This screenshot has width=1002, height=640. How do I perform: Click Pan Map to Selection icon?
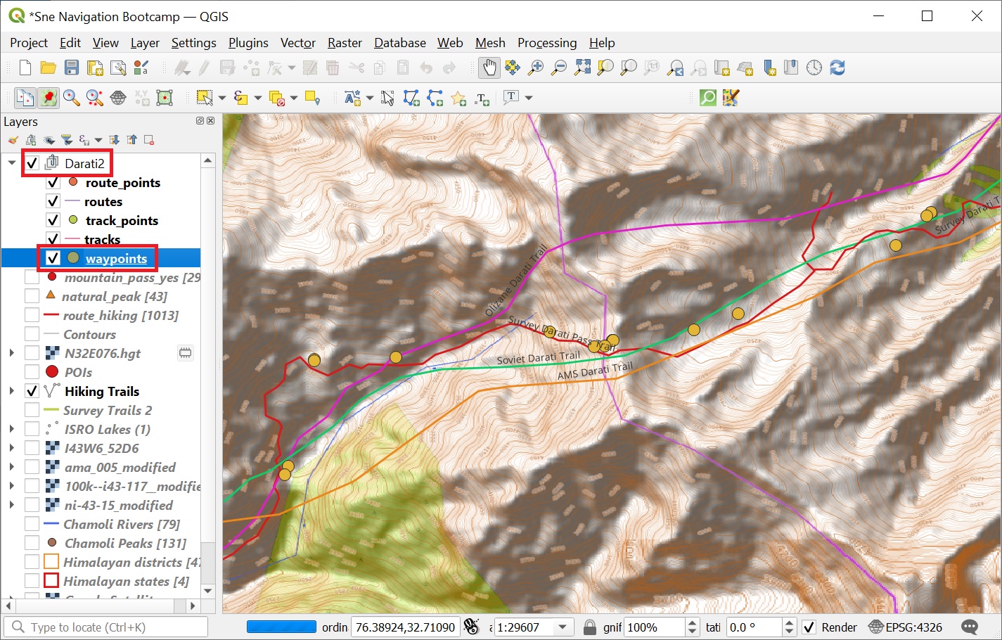pyautogui.click(x=512, y=68)
